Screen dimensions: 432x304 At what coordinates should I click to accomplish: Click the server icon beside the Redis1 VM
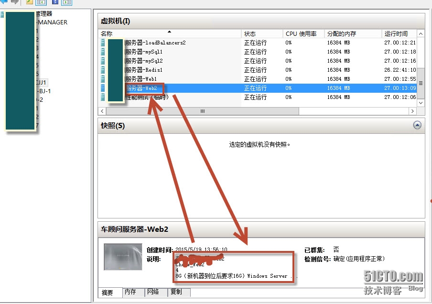click(103, 70)
